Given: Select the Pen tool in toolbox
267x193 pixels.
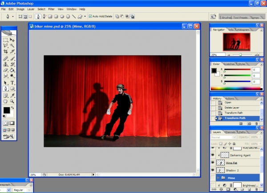Looking at the screenshot, I should tap(5, 88).
